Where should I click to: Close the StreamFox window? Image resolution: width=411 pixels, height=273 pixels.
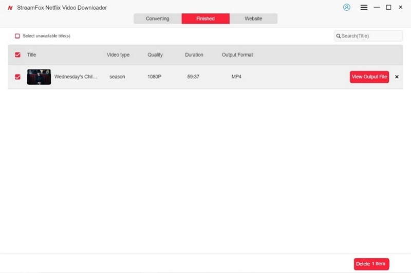[401, 7]
